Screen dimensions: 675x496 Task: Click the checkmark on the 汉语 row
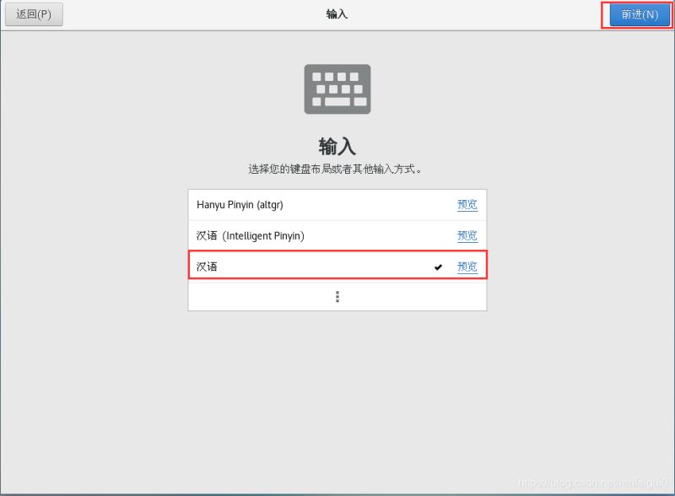pos(438,267)
